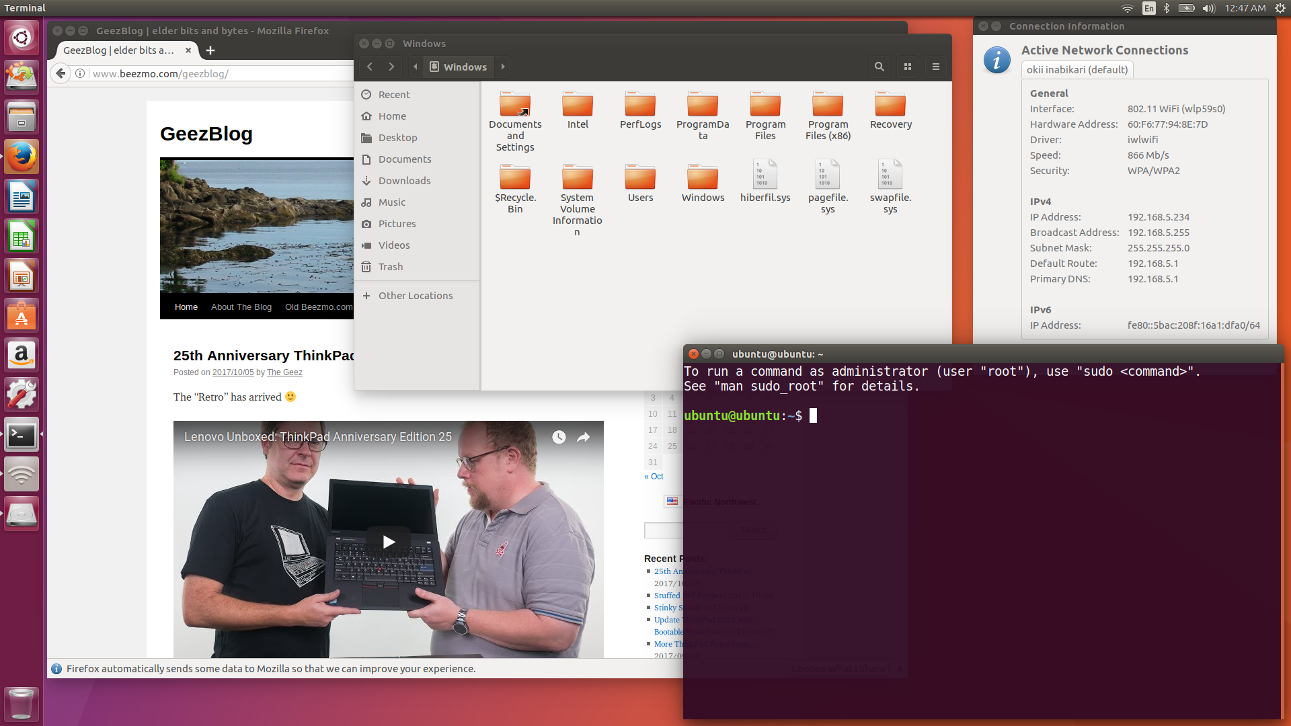Navigate forward in Files window
This screenshot has width=1291, height=726.
pos(390,66)
